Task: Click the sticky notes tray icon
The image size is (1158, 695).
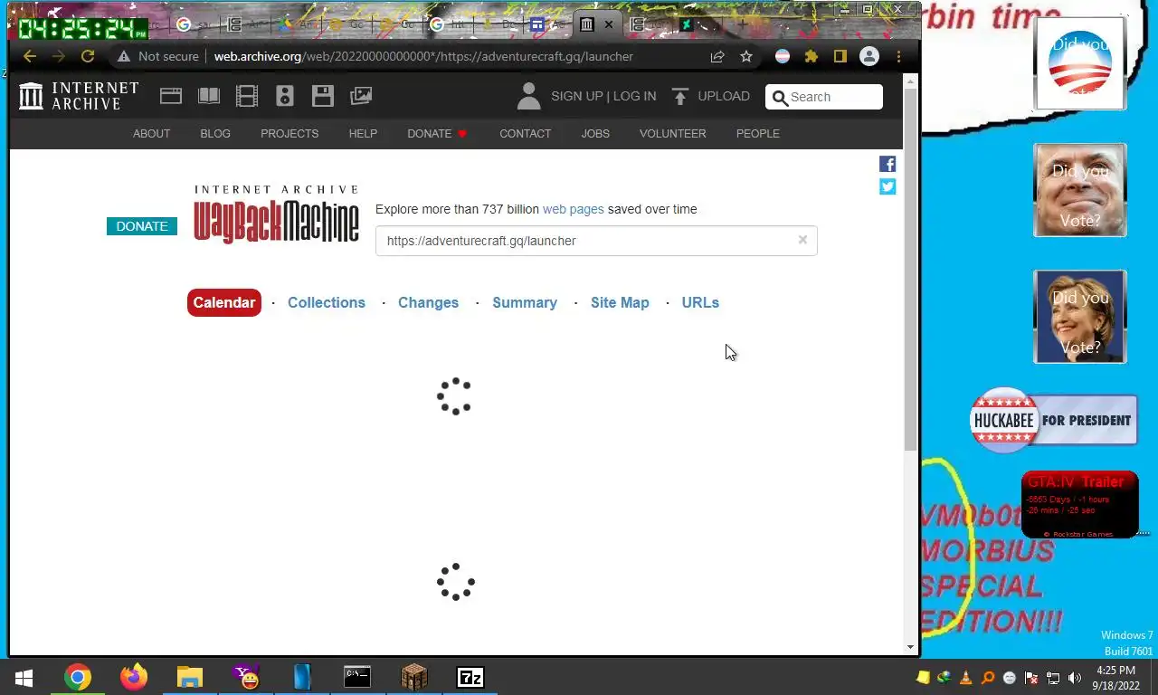Action: click(x=923, y=678)
